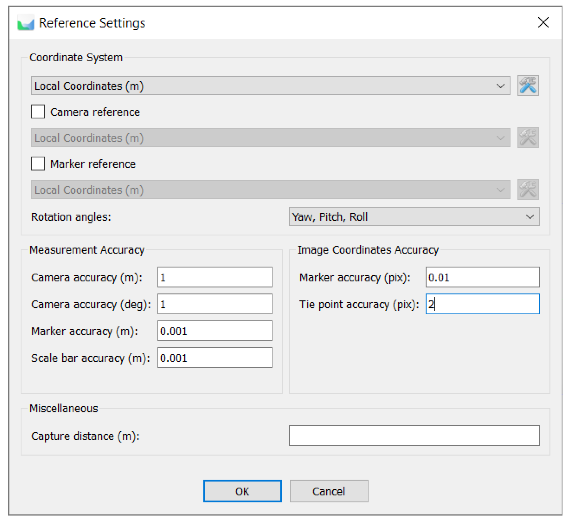The image size is (570, 525).
Task: Click the Metashape app icon in title bar
Action: click(26, 23)
